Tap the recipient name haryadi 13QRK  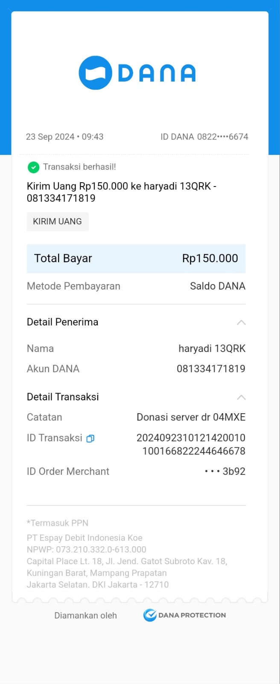pyautogui.click(x=212, y=349)
